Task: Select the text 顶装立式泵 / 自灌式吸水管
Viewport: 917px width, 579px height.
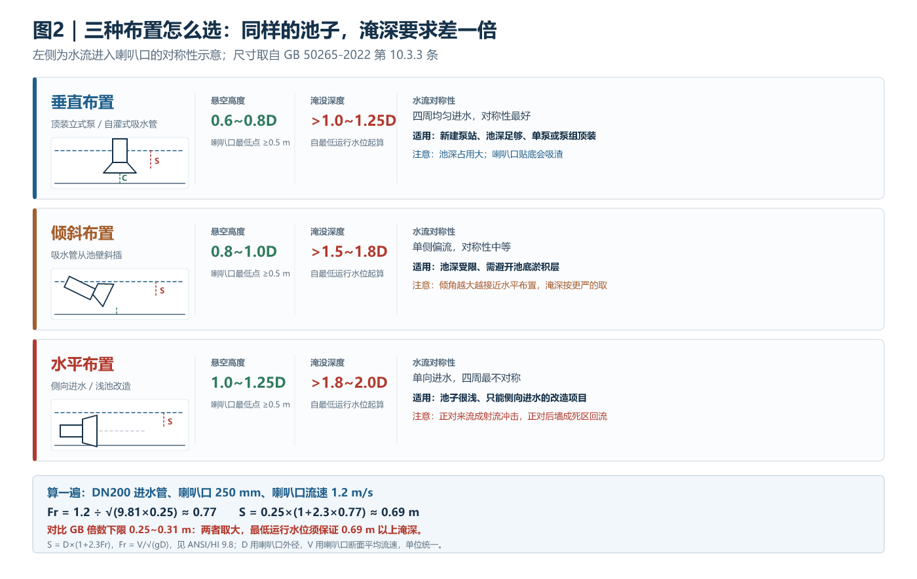Action: pyautogui.click(x=104, y=124)
